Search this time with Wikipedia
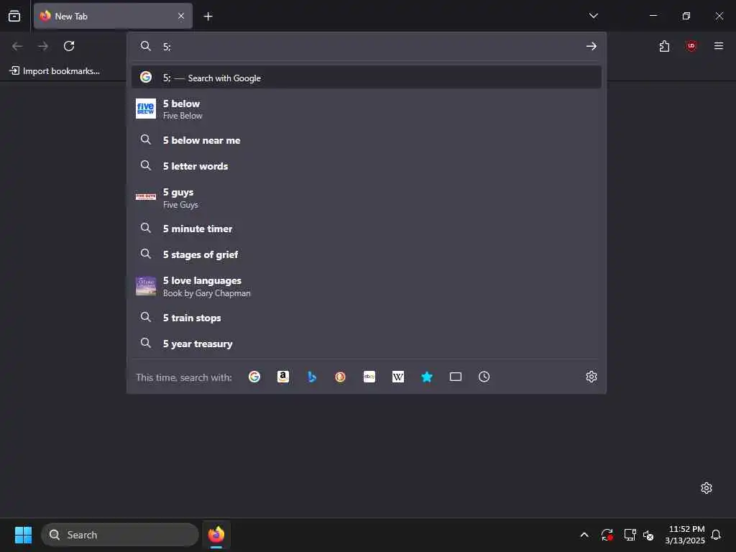This screenshot has width=736, height=552. pos(398,377)
